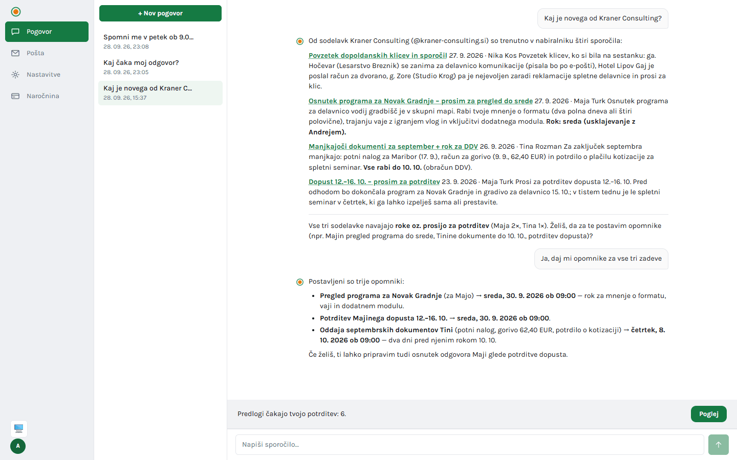Image resolution: width=737 pixels, height=460 pixels.
Task: Click the Nastavitve gear icon
Action: click(x=15, y=75)
